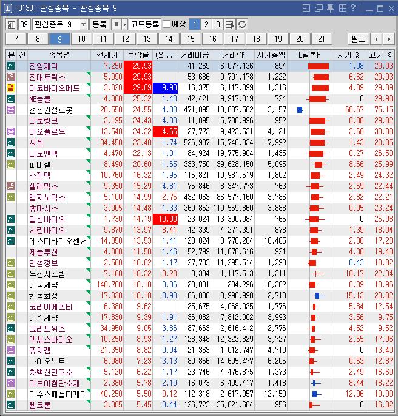Select view mode button 1
This screenshot has height=416, width=398.
pyautogui.click(x=195, y=24)
